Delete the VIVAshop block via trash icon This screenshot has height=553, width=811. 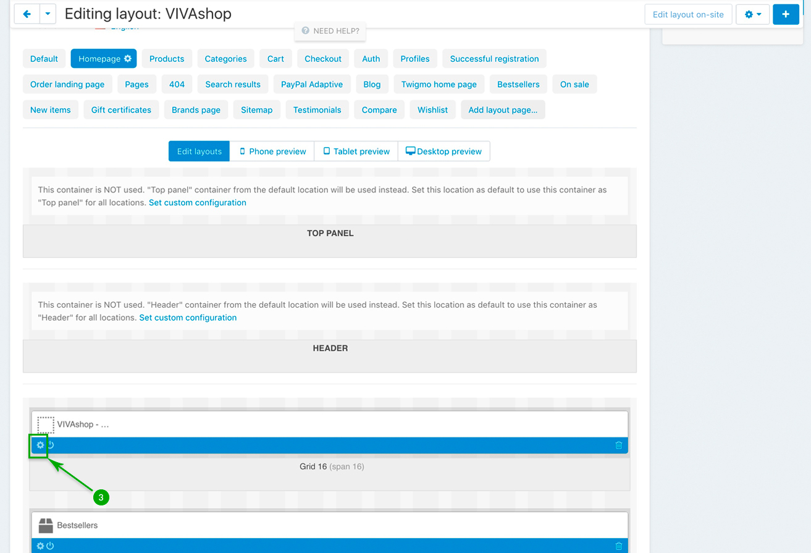pyautogui.click(x=618, y=445)
